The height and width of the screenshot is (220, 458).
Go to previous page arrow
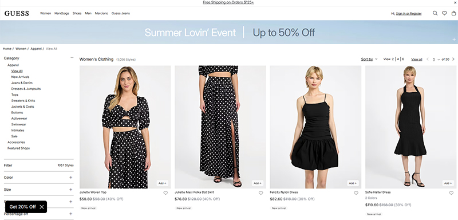pos(428,60)
